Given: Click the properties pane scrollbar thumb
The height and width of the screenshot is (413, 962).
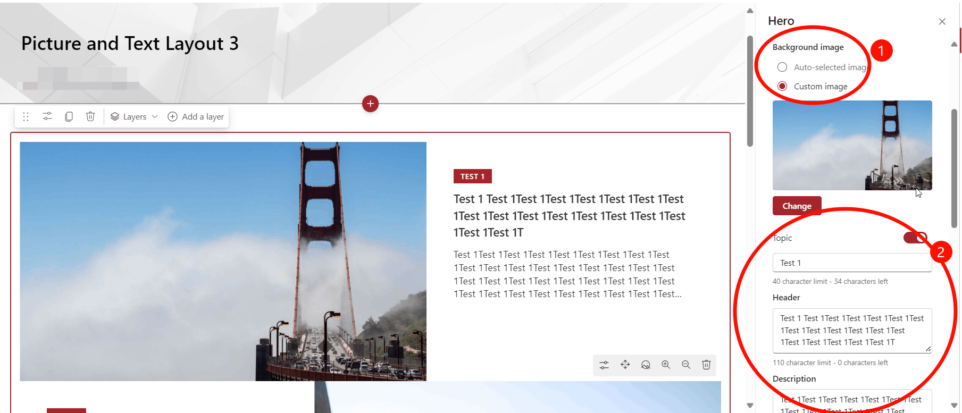Looking at the screenshot, I should point(954,168).
